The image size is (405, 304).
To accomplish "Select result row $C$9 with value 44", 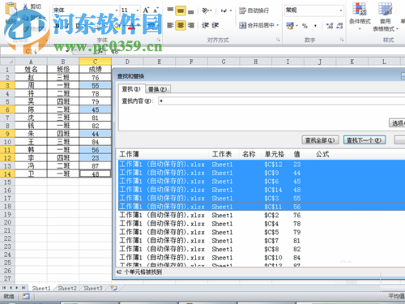I will 262,173.
